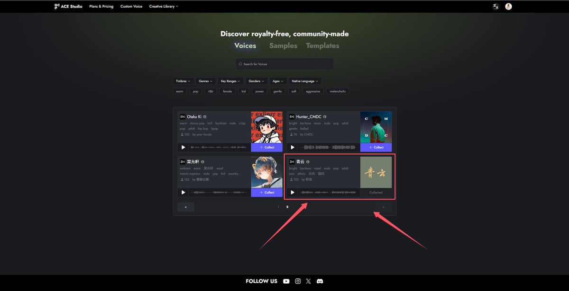Expand the Native Language filter dropdown
Screen dimensions: 569x291
[x=305, y=81]
